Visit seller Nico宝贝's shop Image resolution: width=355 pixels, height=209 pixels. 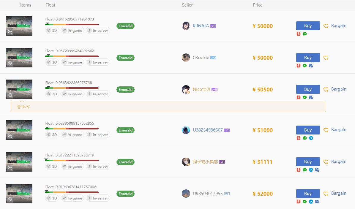tap(201, 89)
